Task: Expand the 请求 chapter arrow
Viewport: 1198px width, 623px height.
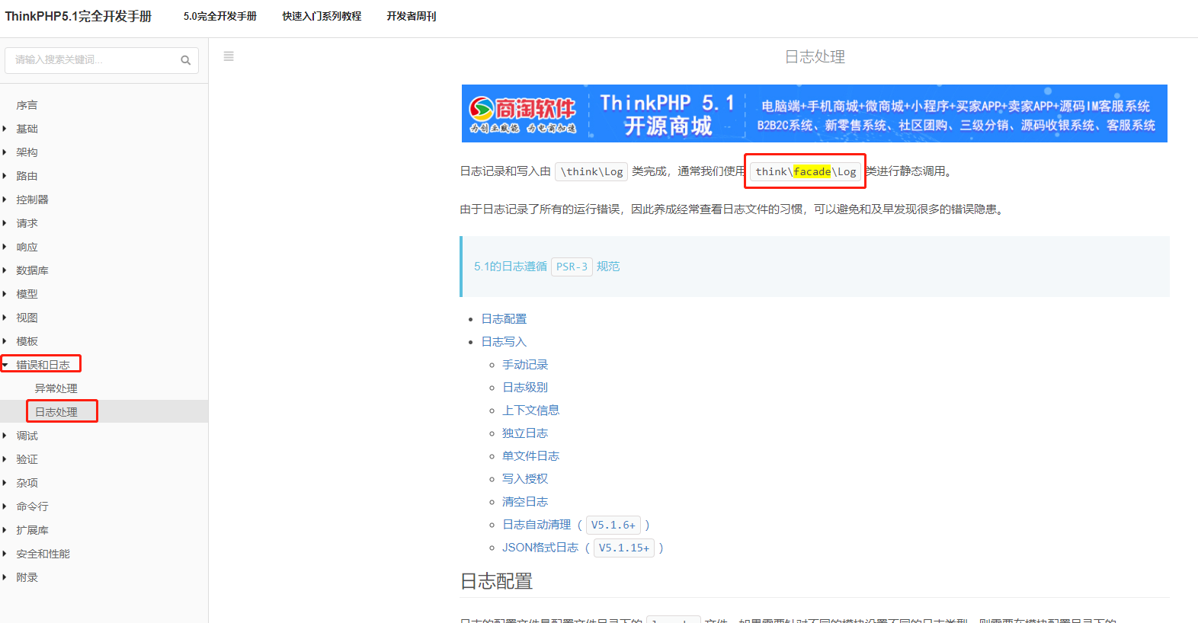Action: pyautogui.click(x=5, y=223)
